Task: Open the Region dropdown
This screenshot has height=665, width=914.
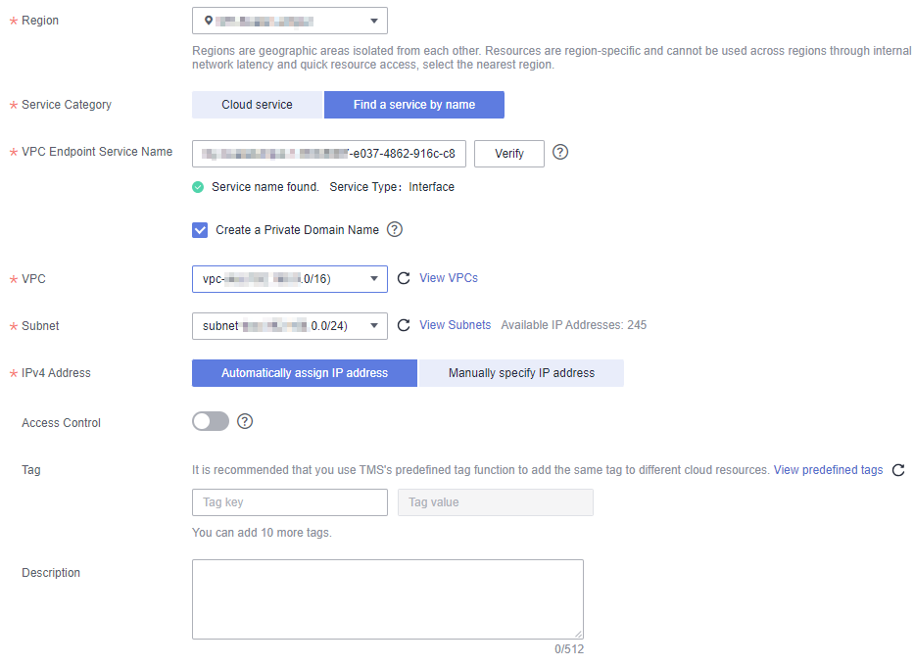Action: (x=290, y=21)
